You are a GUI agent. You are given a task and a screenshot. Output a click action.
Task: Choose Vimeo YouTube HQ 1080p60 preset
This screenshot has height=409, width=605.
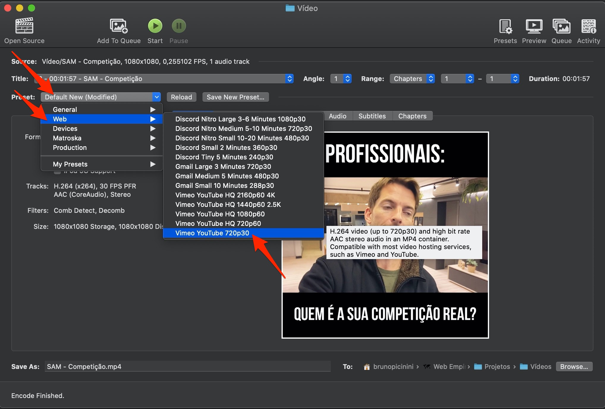[220, 214]
